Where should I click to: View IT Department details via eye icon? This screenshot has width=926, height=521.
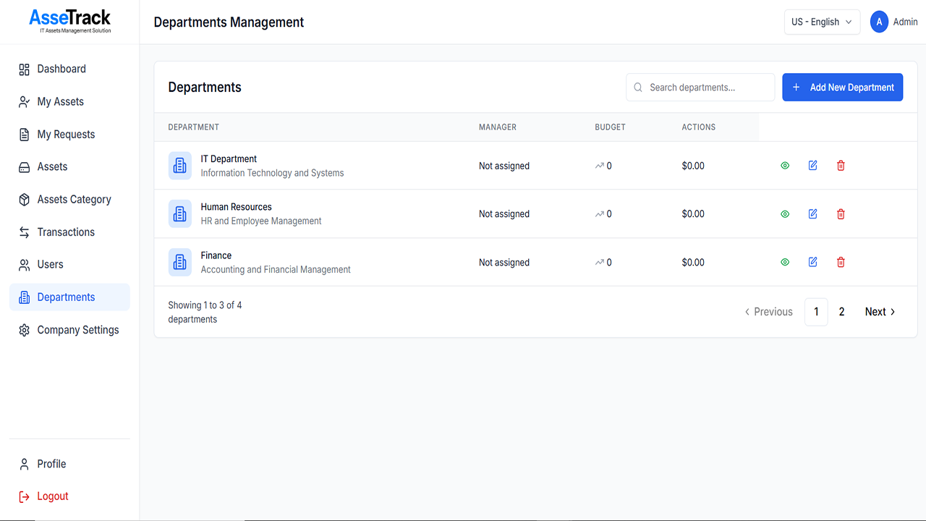(x=785, y=166)
